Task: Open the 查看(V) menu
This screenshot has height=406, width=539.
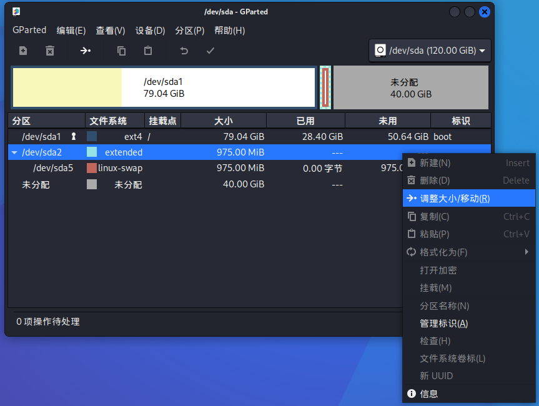Action: (x=111, y=30)
